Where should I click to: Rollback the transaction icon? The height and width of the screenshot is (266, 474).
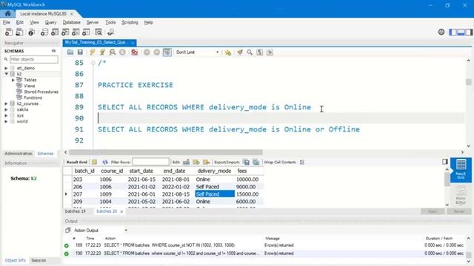pyautogui.click(x=157, y=52)
